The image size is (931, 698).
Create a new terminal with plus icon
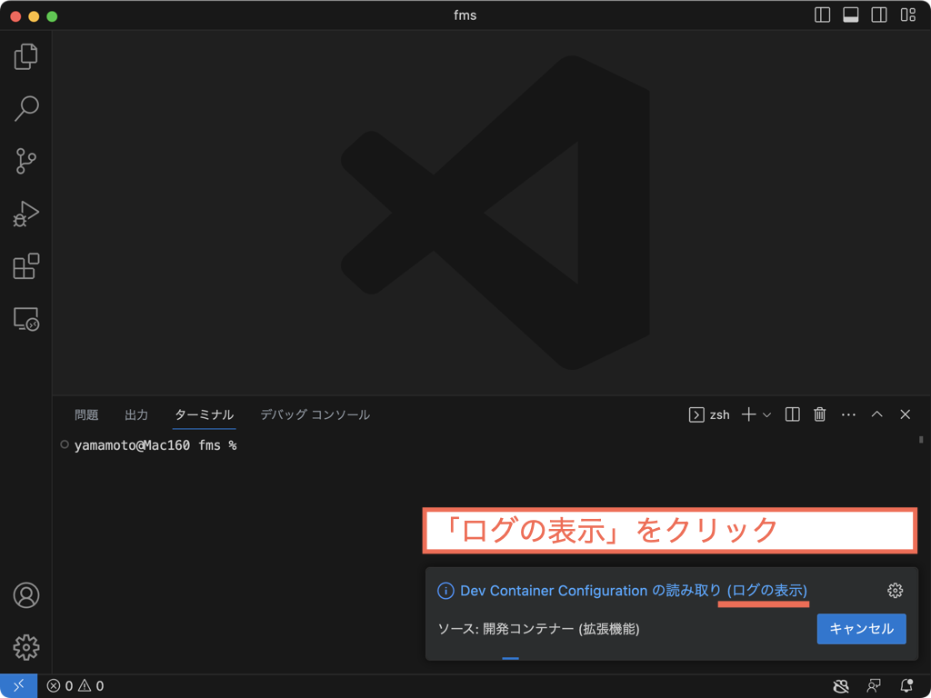pos(749,414)
